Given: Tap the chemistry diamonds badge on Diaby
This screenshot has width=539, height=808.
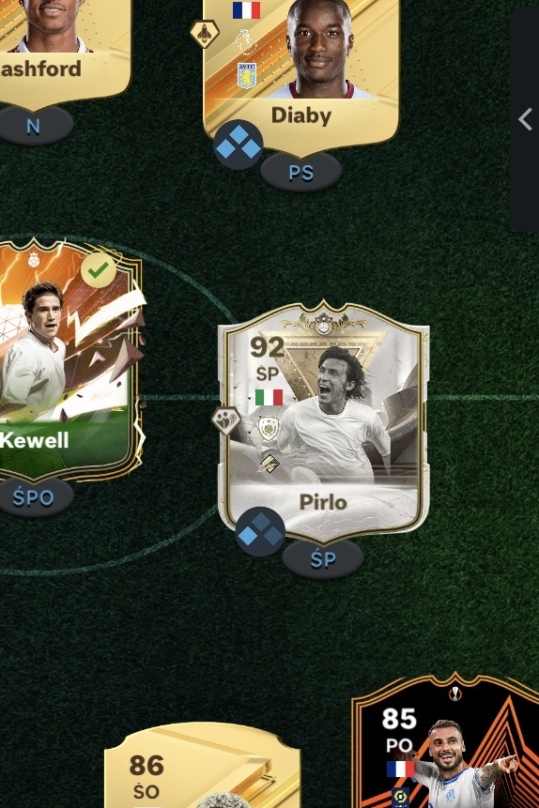Looking at the screenshot, I should click(239, 145).
